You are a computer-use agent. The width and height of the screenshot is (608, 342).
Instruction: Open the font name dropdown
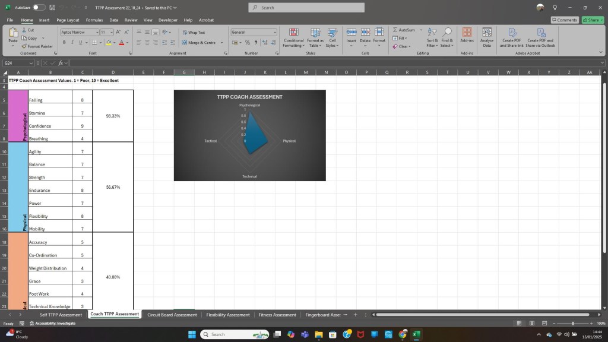tap(96, 32)
